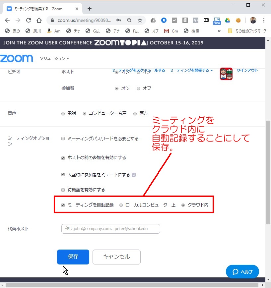Bookmark this page with the star

click(x=140, y=20)
